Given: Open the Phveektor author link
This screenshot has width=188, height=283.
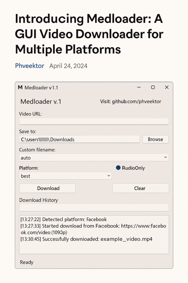Looking at the screenshot, I should pyautogui.click(x=30, y=66).
